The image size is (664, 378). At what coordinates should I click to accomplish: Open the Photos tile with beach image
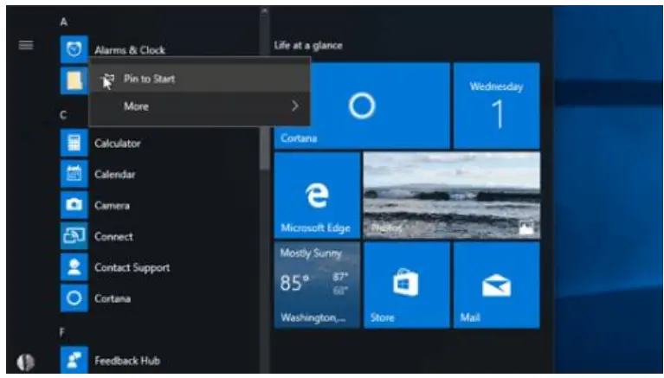click(x=452, y=195)
